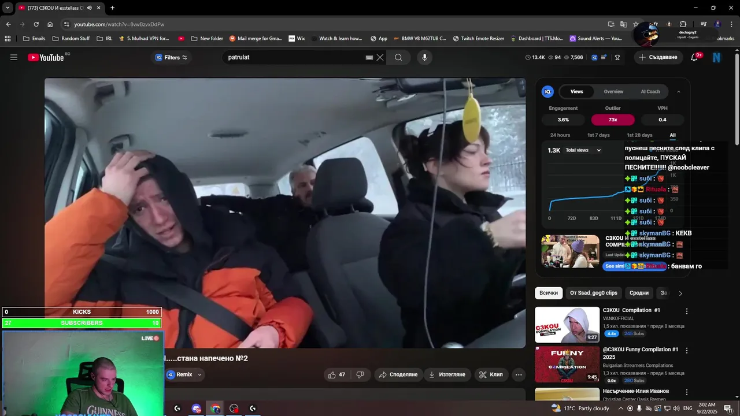The image size is (740, 416).
Task: Go to the YouTube home logo
Action: [46, 57]
